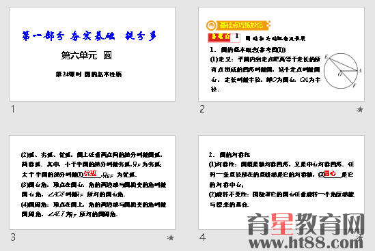Image resolution: width=375 pixels, height=251 pixels.
Task: Click the 育星教育网 watermark logo
Action: tap(306, 224)
